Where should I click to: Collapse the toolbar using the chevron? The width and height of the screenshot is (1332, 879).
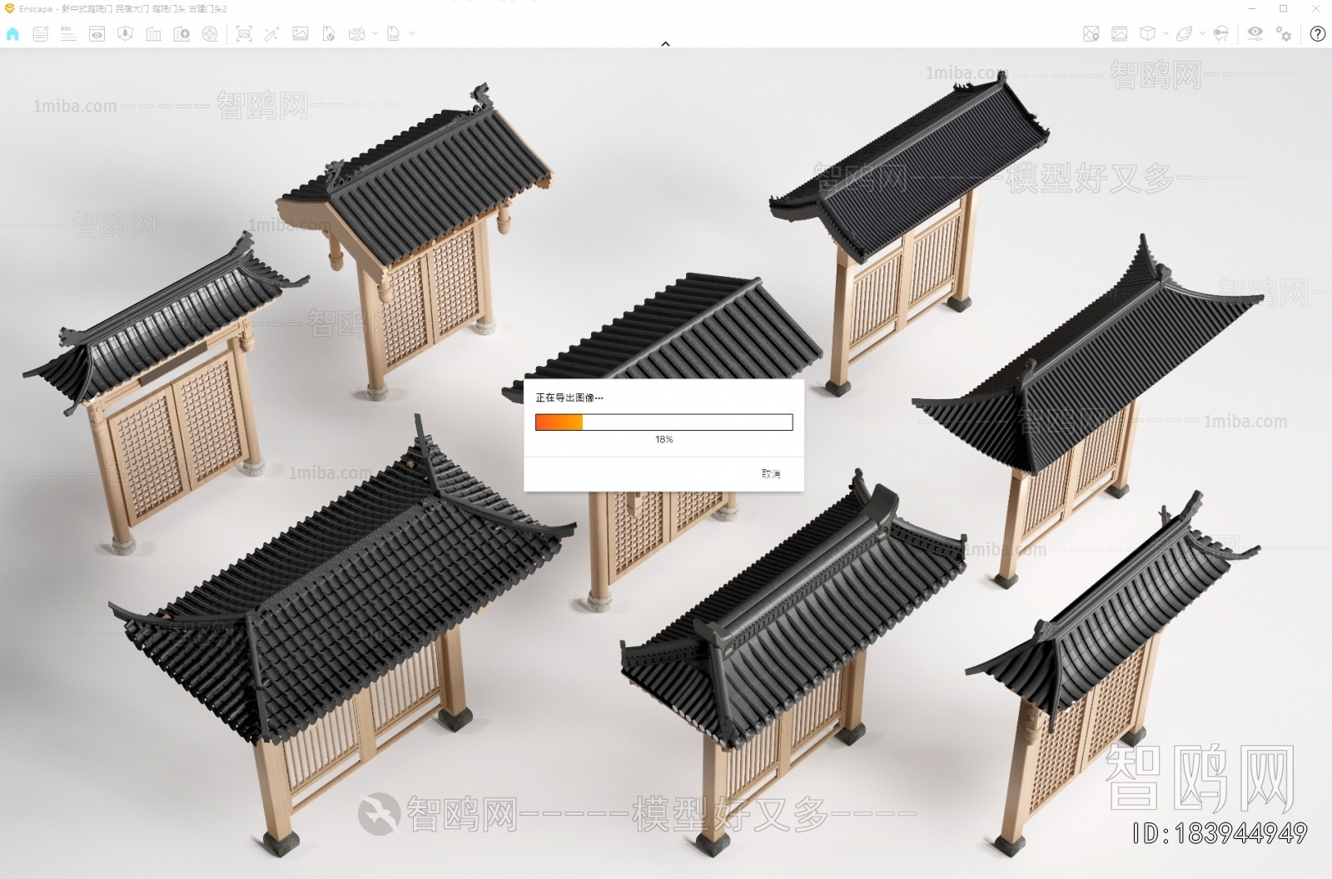pyautogui.click(x=665, y=43)
